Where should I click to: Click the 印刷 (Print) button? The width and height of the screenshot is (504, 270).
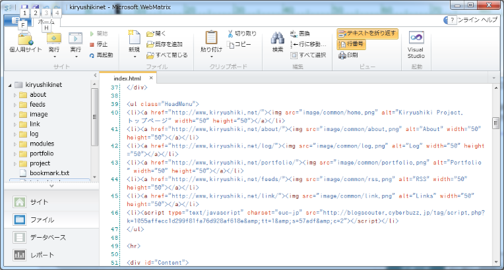[348, 55]
